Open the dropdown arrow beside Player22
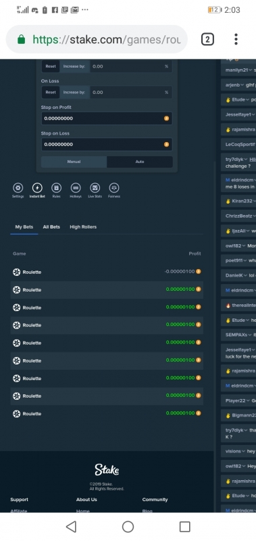 248,400
